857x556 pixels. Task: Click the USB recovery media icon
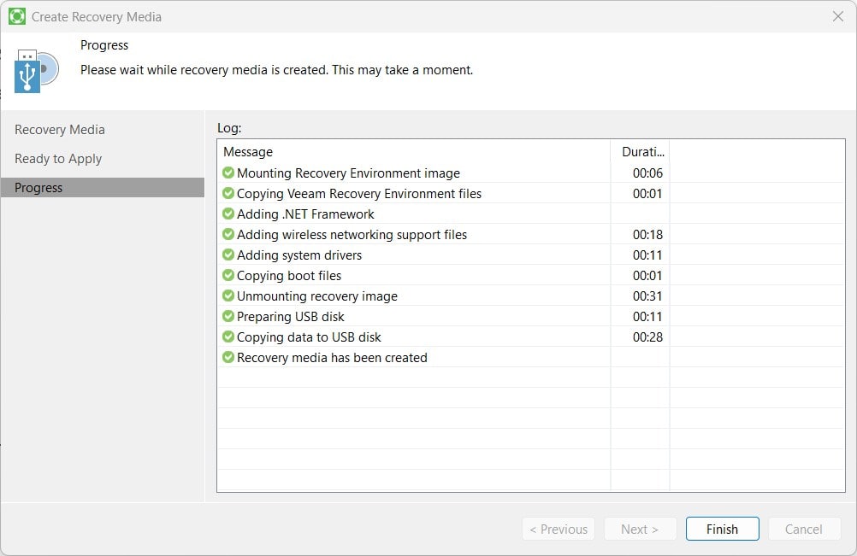point(36,71)
